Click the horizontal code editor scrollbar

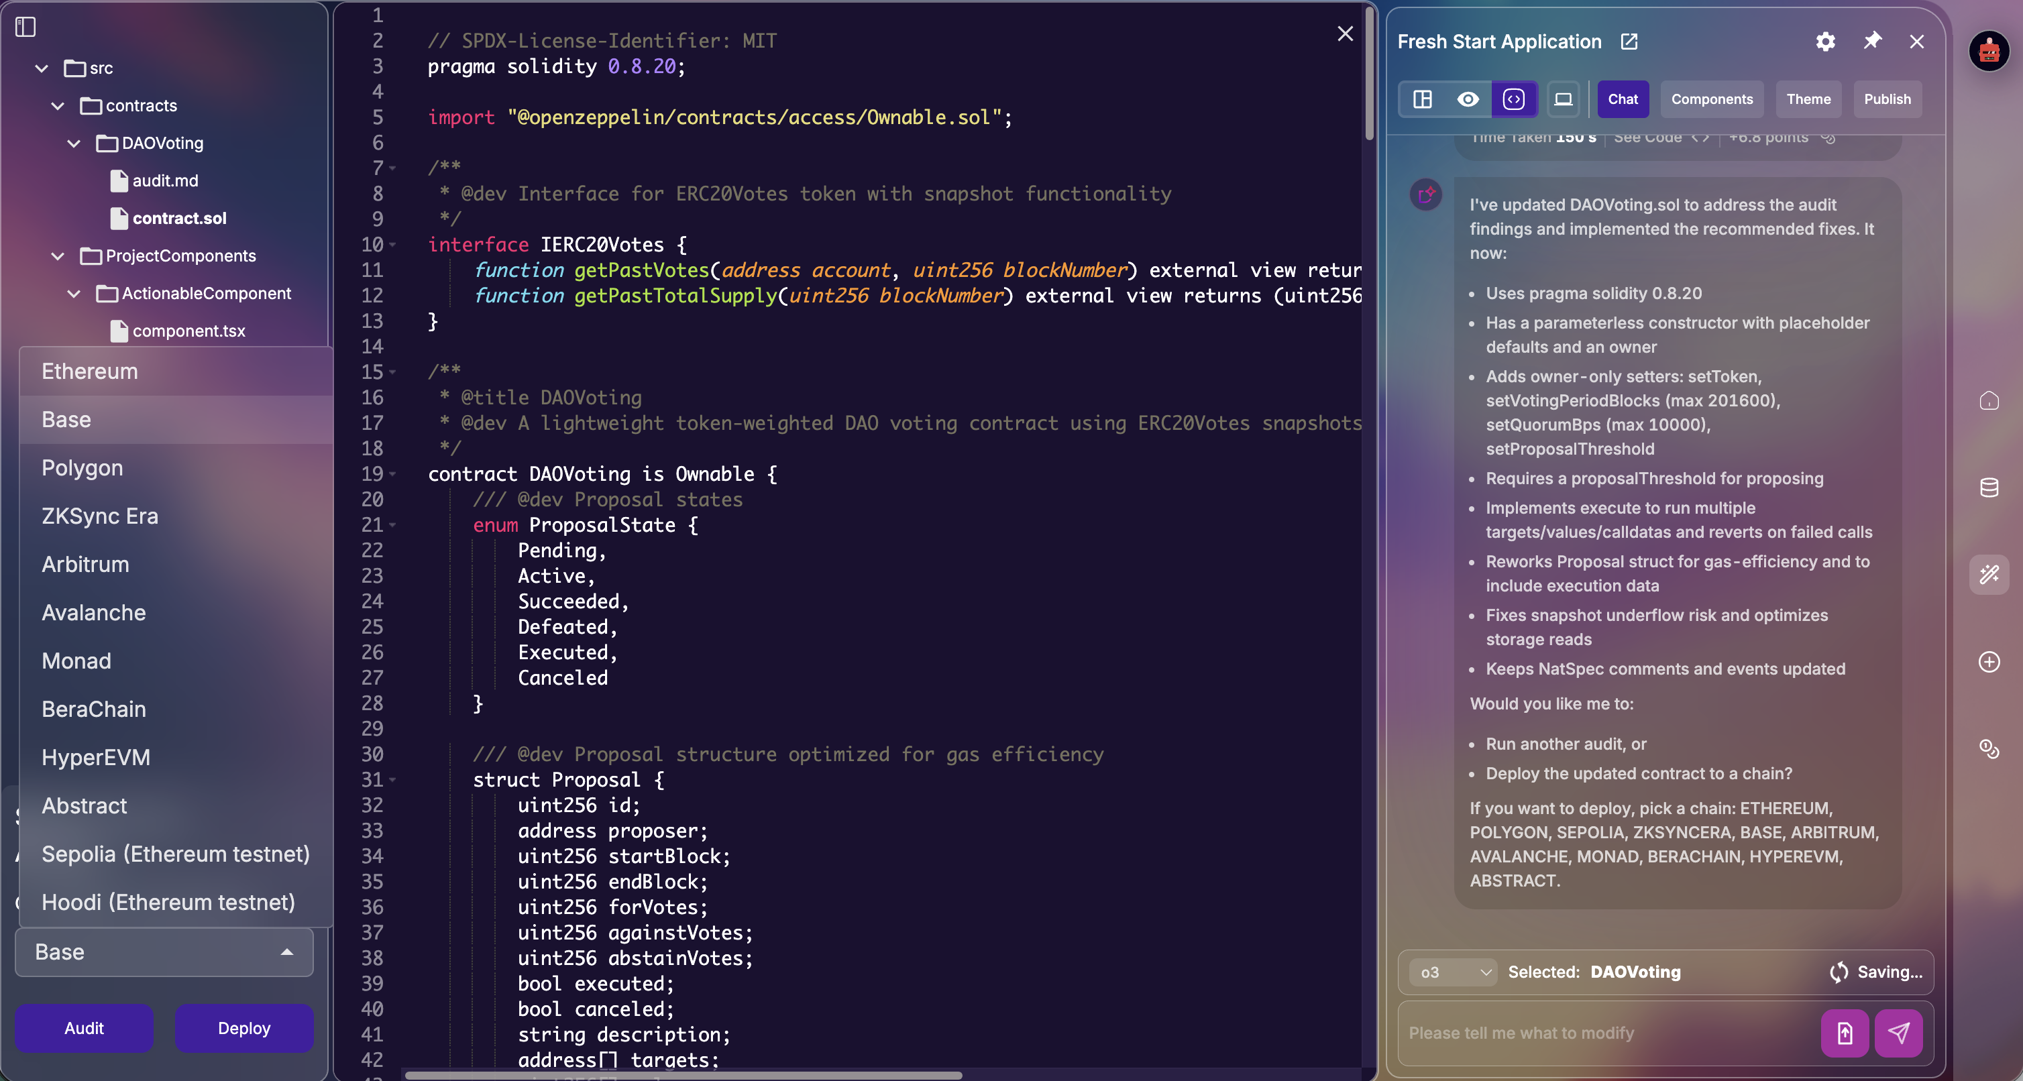(684, 1075)
